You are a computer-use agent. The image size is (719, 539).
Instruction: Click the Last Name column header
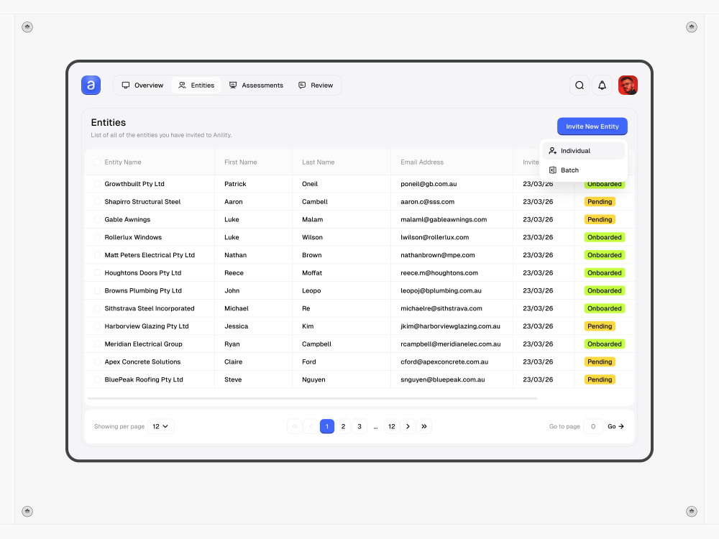[319, 162]
